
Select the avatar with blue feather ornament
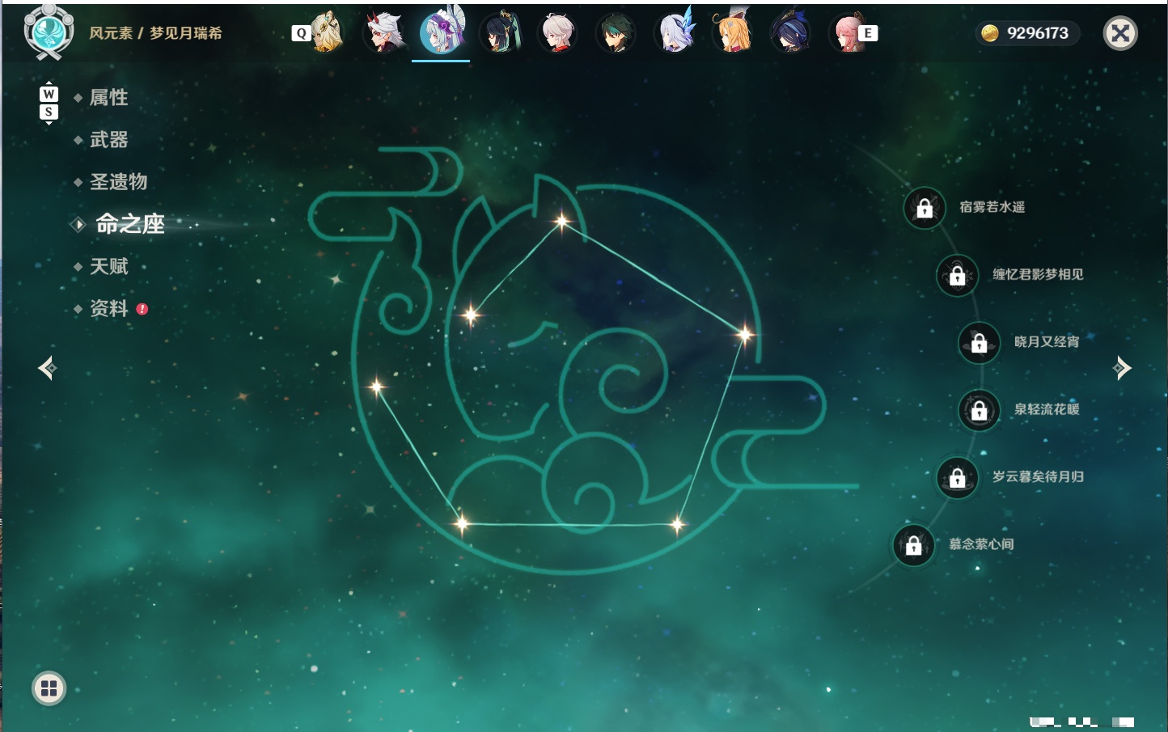point(675,32)
